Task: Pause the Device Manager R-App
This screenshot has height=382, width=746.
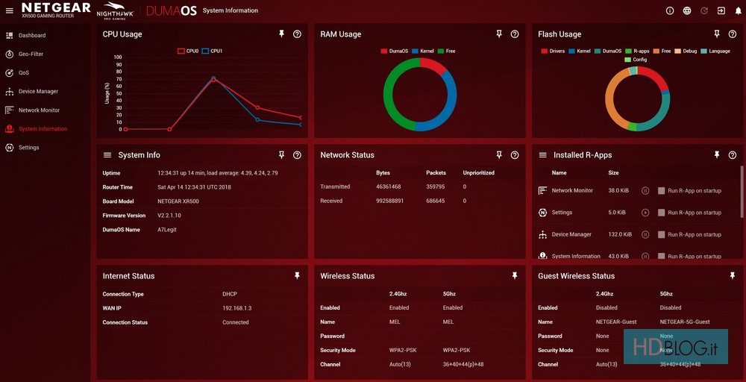Action: click(x=645, y=234)
